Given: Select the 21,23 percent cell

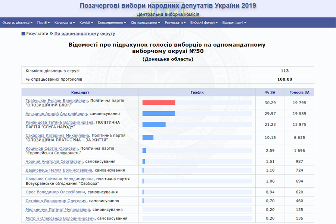Looking at the screenshot, I should pos(270,125).
